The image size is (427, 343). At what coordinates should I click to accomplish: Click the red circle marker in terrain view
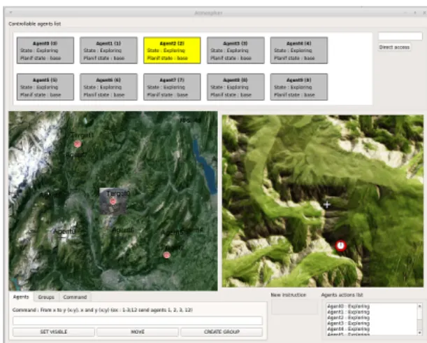pyautogui.click(x=340, y=246)
